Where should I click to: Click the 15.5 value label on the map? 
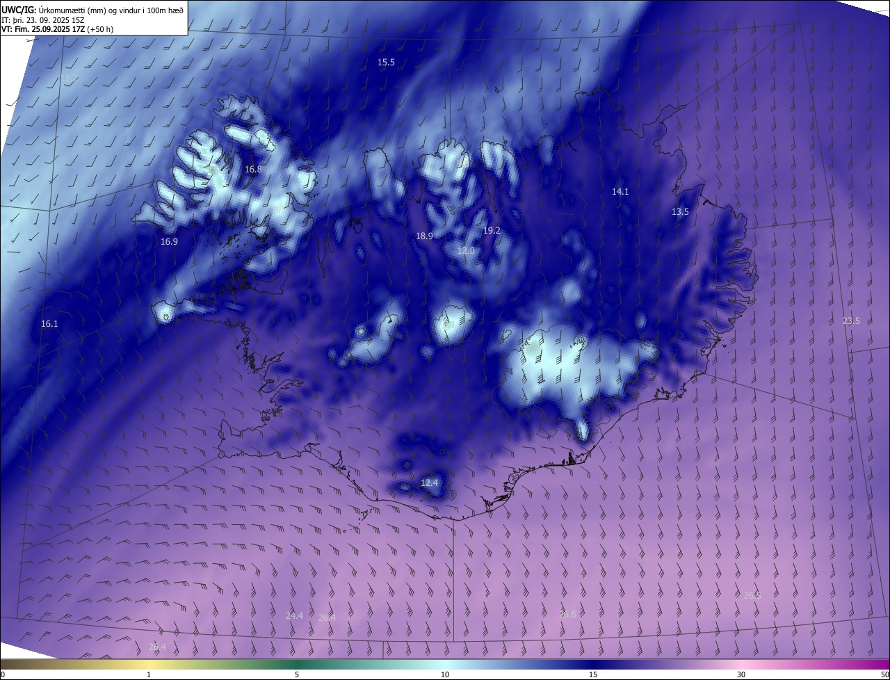pos(386,63)
